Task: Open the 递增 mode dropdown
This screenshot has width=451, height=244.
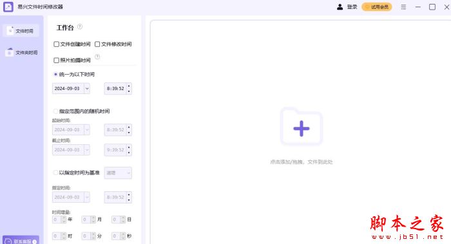Action: click(x=118, y=173)
